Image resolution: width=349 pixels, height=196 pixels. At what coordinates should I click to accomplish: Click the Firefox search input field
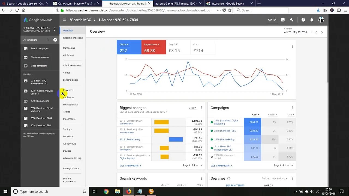261,10
